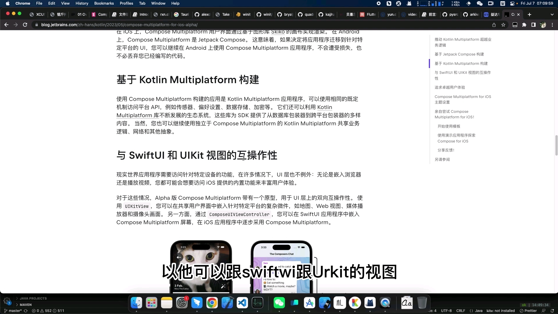
Task: Open a new browser tab
Action: coord(529,14)
